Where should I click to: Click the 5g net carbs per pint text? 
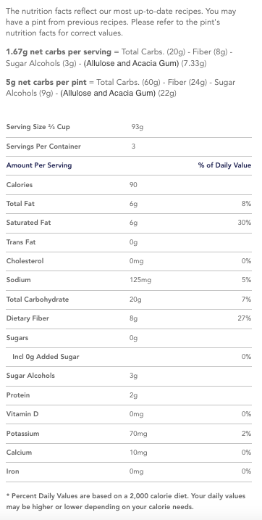click(46, 82)
